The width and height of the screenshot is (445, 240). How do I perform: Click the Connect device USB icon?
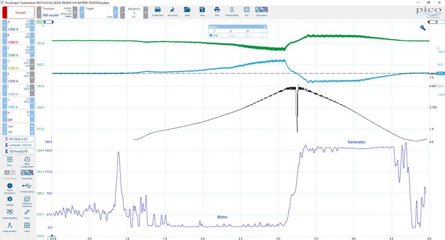(27, 188)
